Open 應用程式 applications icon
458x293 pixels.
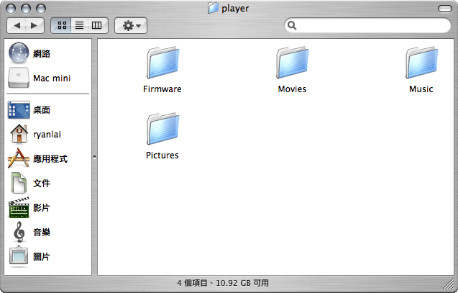pyautogui.click(x=19, y=158)
